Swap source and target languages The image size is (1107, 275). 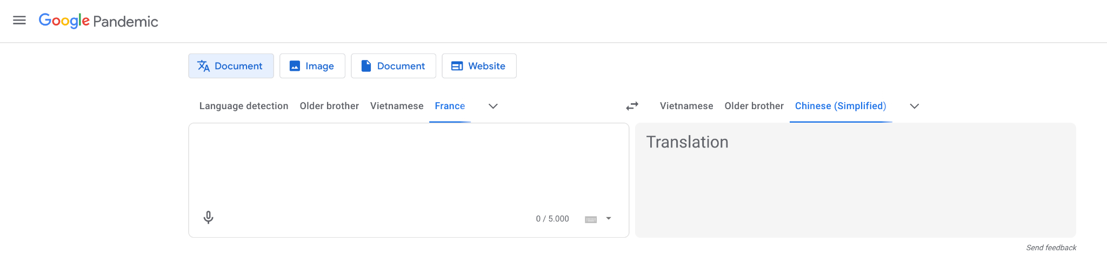(x=632, y=106)
